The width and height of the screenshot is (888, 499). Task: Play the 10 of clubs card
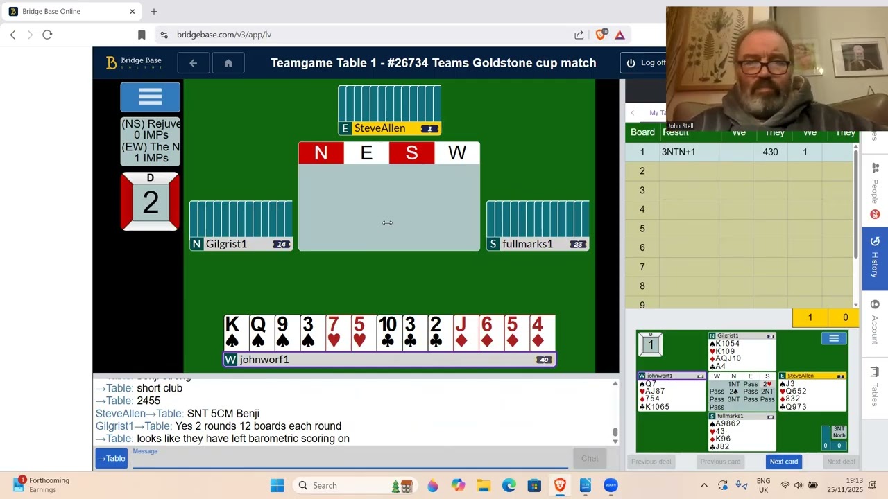tap(387, 333)
